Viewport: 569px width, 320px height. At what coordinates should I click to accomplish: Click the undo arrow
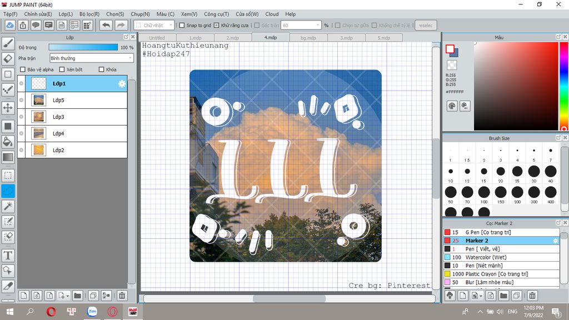pyautogui.click(x=106, y=26)
